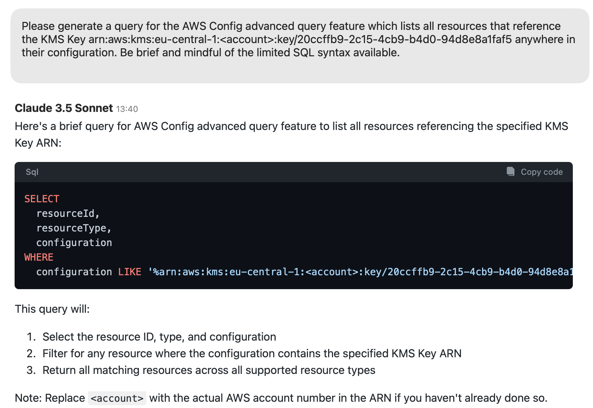Click the 13:40 message timestamp
Image resolution: width=593 pixels, height=408 pixels.
pyautogui.click(x=127, y=109)
